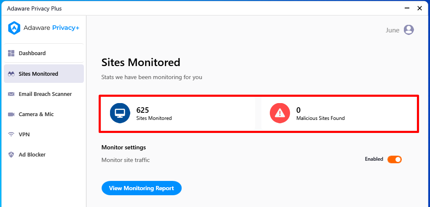Click the camera icon for Camera & Mic

click(x=11, y=114)
